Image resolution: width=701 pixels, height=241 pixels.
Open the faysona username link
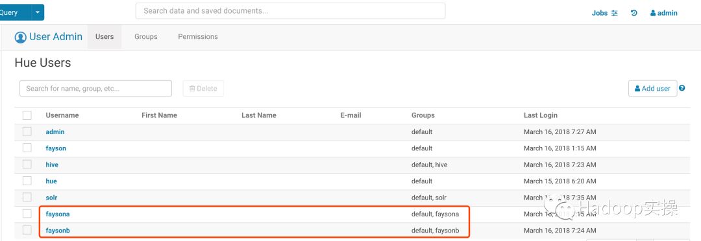[x=58, y=214]
